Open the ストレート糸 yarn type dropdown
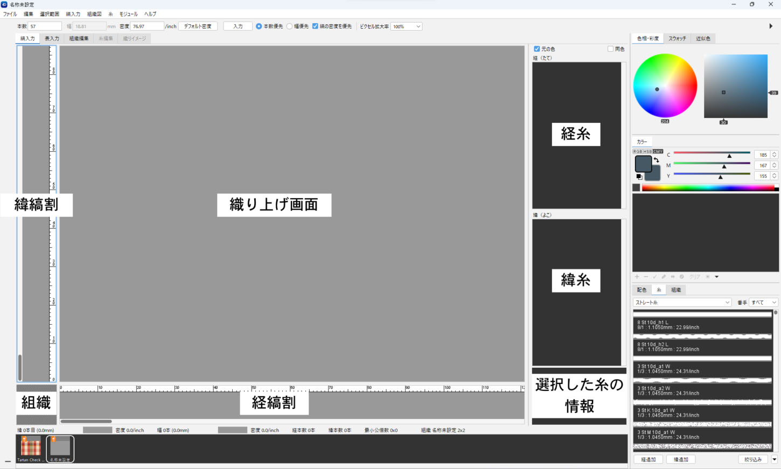The height and width of the screenshot is (469, 781). [x=682, y=303]
